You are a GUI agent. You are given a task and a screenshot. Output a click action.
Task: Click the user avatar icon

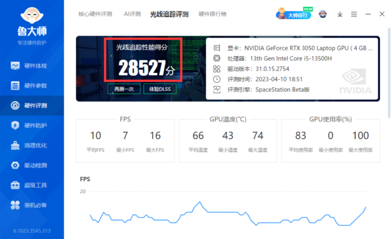coord(323,14)
